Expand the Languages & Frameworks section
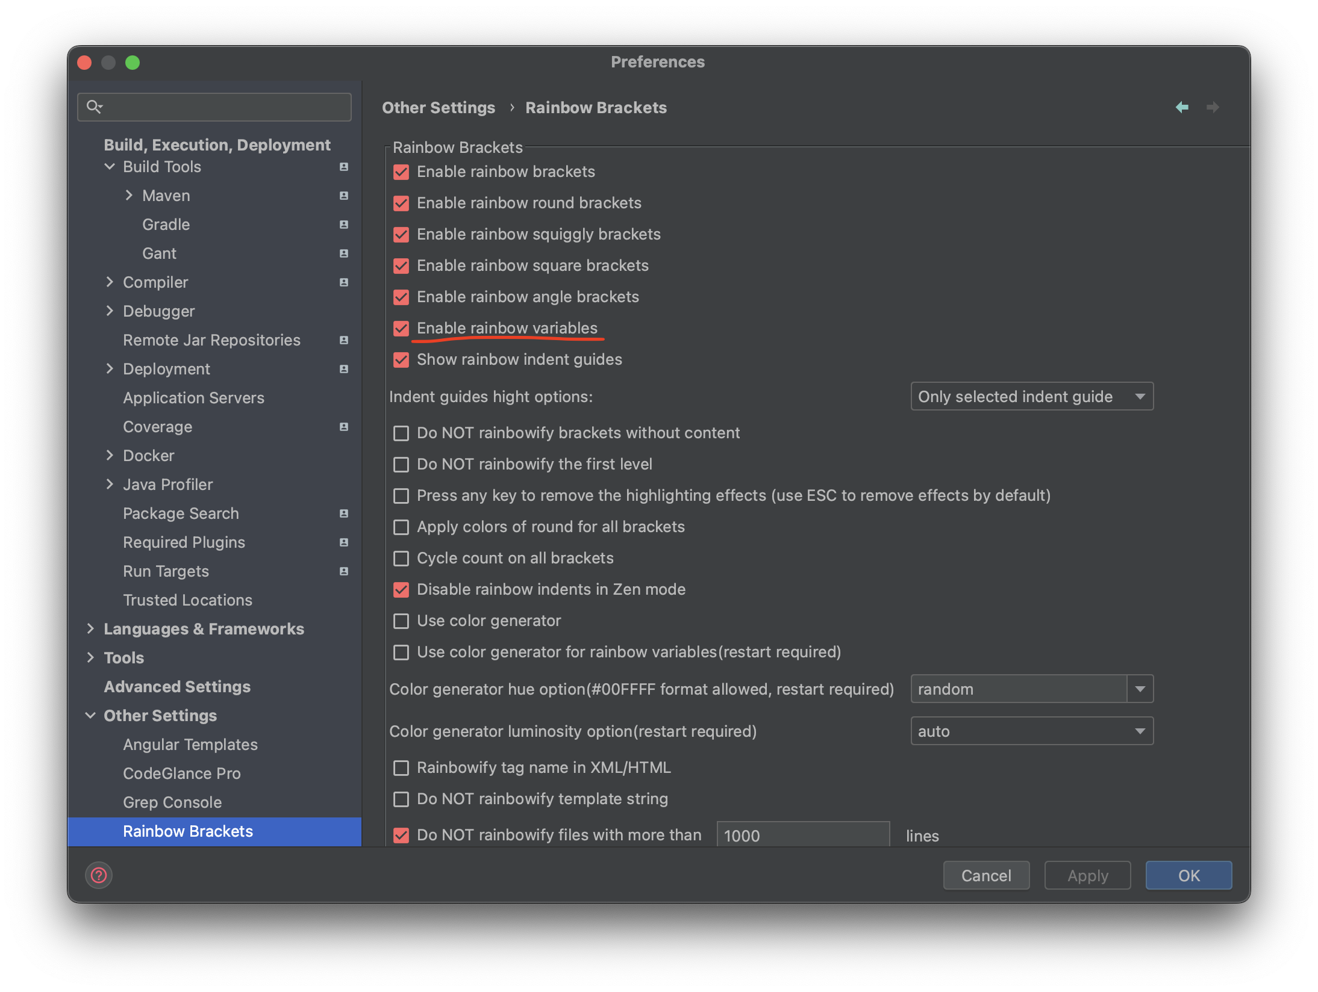The image size is (1318, 992). pyautogui.click(x=90, y=629)
